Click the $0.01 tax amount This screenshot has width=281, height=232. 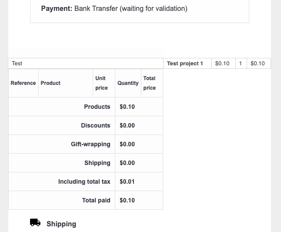[127, 182]
